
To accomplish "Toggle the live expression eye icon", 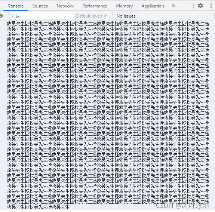I will pyautogui.click(x=1, y=16).
